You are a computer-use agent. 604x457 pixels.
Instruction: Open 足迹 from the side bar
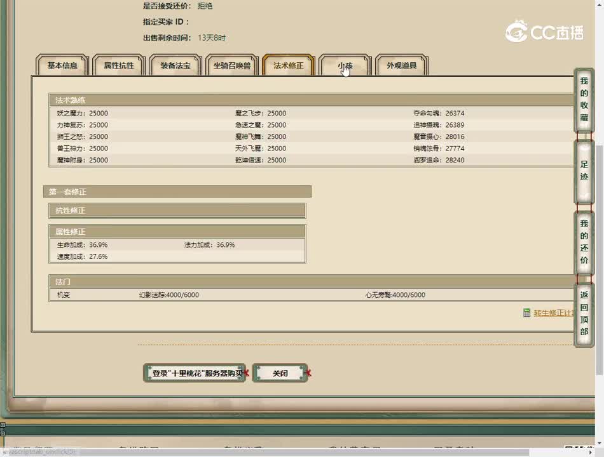point(584,171)
